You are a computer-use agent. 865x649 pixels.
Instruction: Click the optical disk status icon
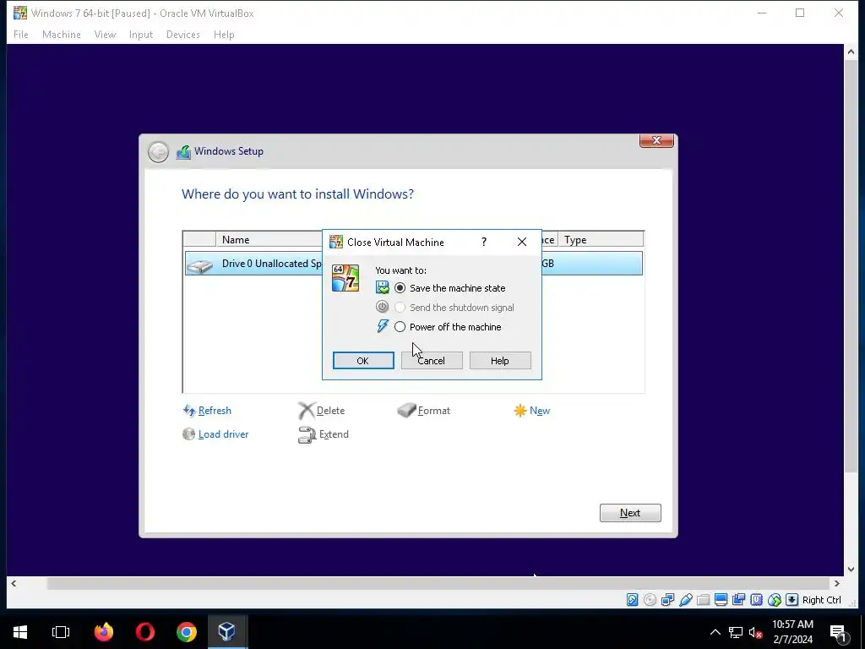(650, 600)
